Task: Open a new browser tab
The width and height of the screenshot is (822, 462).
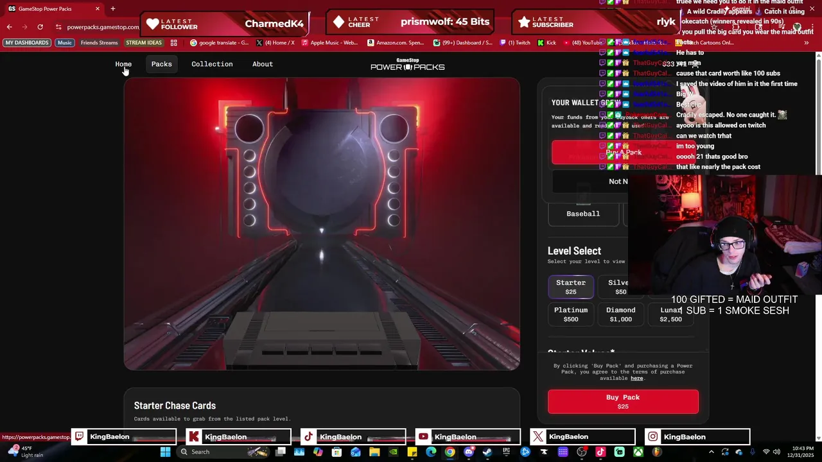Action: tap(112, 8)
